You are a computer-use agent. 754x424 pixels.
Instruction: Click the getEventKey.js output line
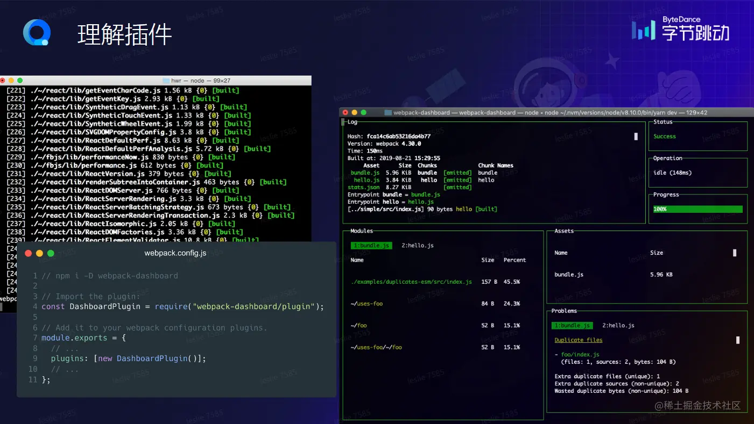click(113, 99)
